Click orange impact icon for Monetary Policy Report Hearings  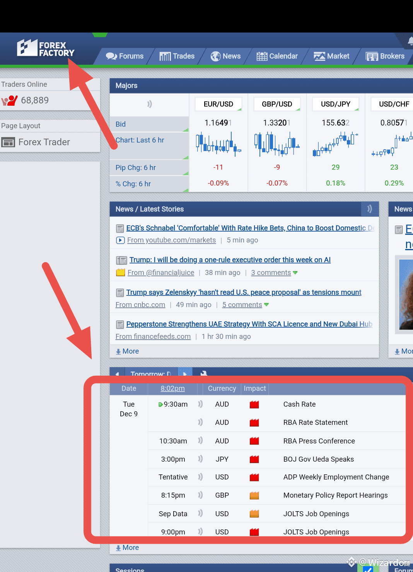click(x=254, y=496)
